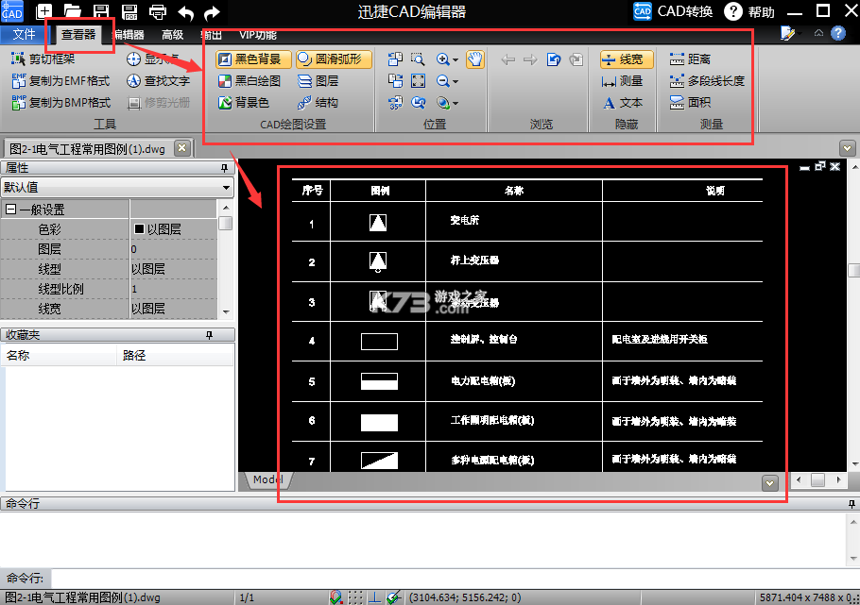
Task: Select the zoom window tool
Action: pos(418,59)
